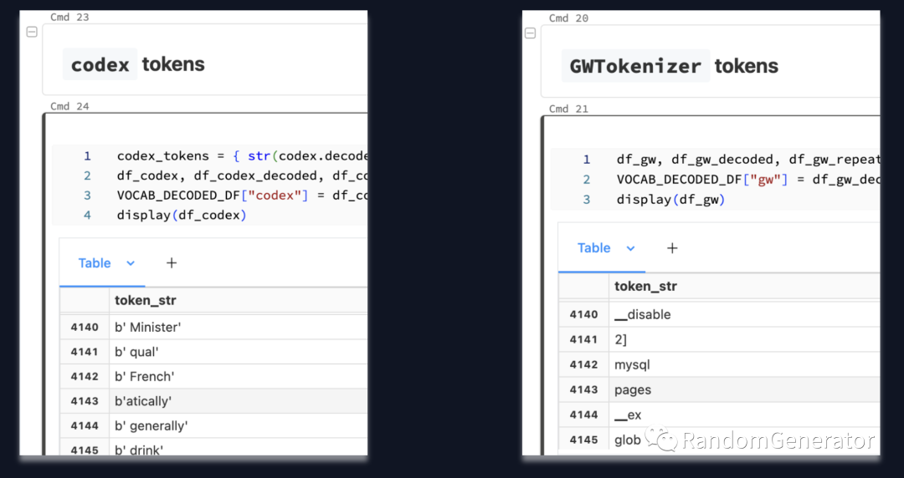
Task: Add visualization with plus in codex output
Action: click(172, 263)
